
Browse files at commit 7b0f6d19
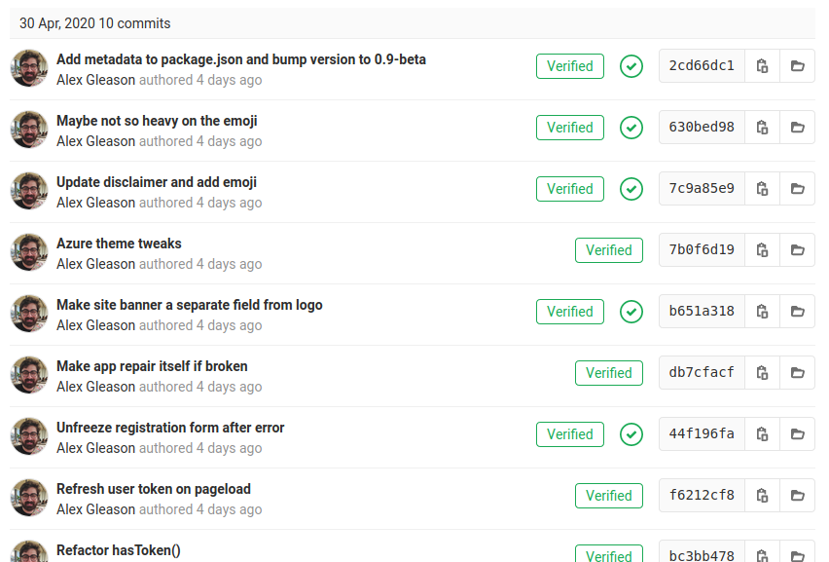(x=797, y=250)
